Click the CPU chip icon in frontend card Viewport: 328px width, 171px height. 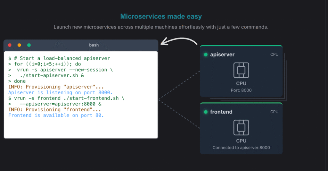pos(241,128)
